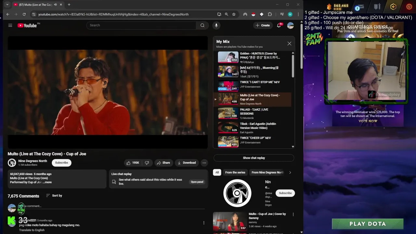Image resolution: width=416 pixels, height=234 pixels.
Task: Select the From Nine Degrees North chip
Action: pyautogui.click(x=267, y=173)
